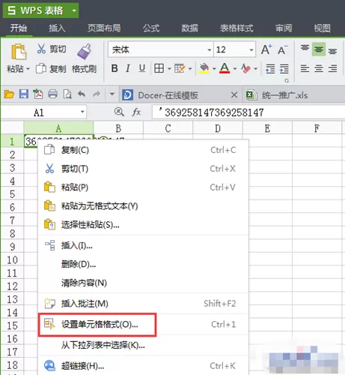Viewport: 345px width, 375px height.
Task: Click the Cut scissors icon in ribbon
Action: [x=41, y=49]
